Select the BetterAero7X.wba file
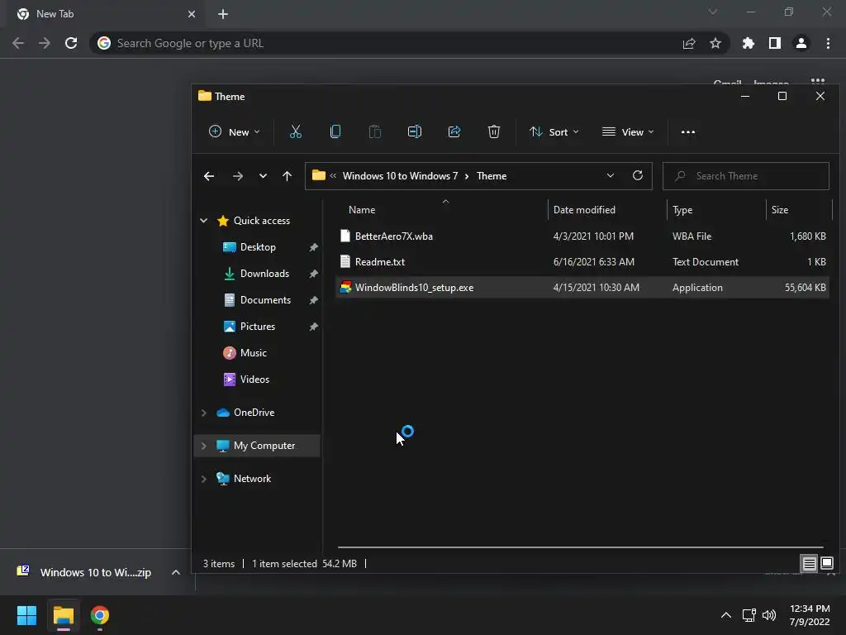This screenshot has width=846, height=635. [582, 236]
